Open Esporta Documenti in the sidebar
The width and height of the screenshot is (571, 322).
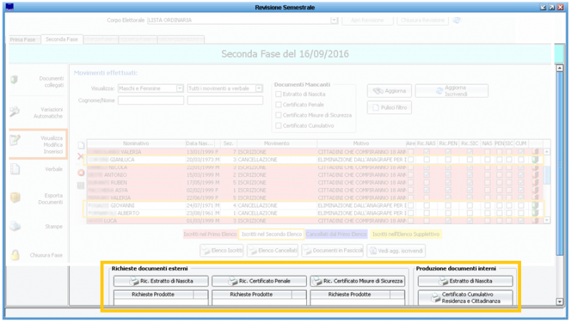pos(36,197)
